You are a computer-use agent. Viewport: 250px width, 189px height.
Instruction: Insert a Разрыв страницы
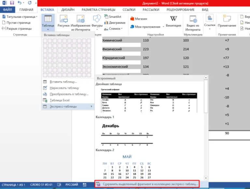click(x=17, y=29)
